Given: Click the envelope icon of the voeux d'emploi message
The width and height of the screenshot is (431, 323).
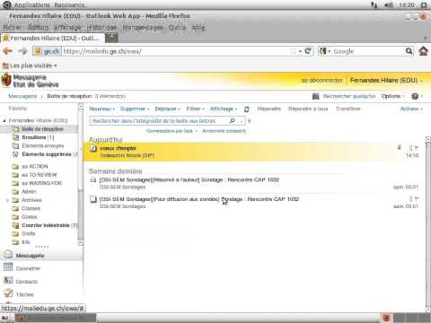Looking at the screenshot, I should [93, 148].
